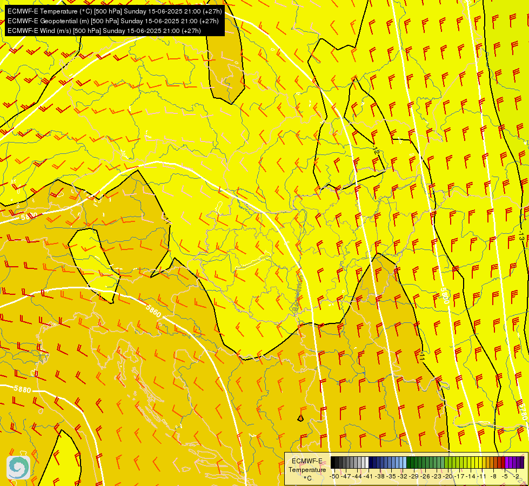This screenshot has width=529, height=486.
Task: Click the -12 isotherm contour label
Action: [377, 151]
